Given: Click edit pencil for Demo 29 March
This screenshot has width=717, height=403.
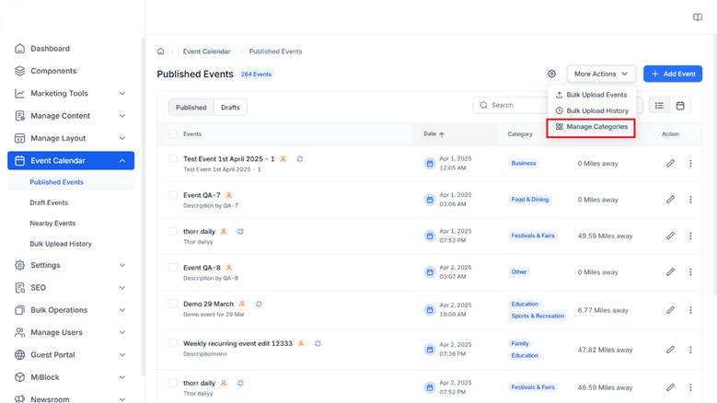Looking at the screenshot, I should [x=670, y=310].
